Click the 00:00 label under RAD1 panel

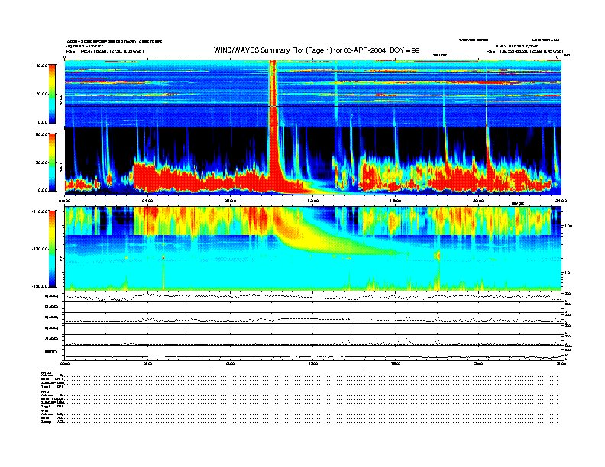pos(66,201)
